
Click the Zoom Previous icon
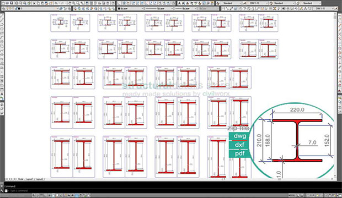(x=82, y=3)
